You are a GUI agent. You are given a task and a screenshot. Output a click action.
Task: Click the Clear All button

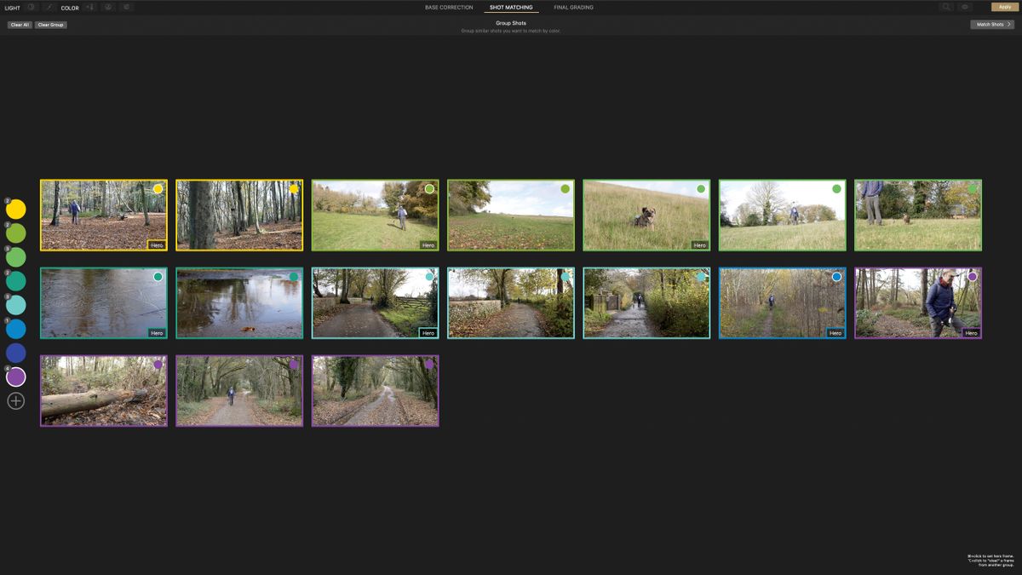coord(19,24)
